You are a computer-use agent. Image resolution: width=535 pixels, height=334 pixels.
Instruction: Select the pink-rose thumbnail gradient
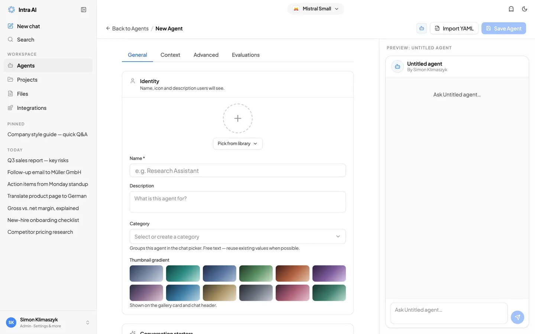click(x=292, y=293)
